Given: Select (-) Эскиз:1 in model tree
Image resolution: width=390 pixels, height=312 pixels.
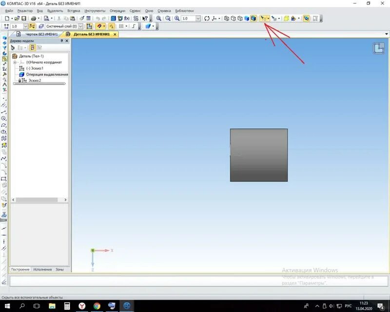Looking at the screenshot, I should tap(35, 68).
